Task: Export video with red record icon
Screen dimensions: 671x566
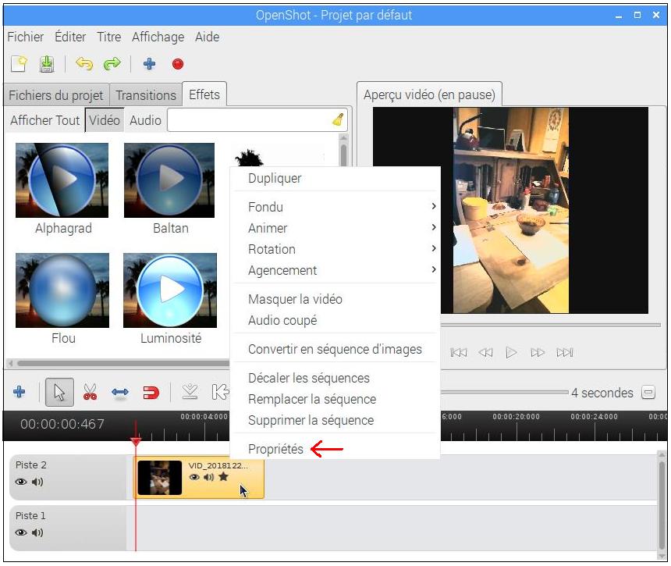Action: (178, 64)
